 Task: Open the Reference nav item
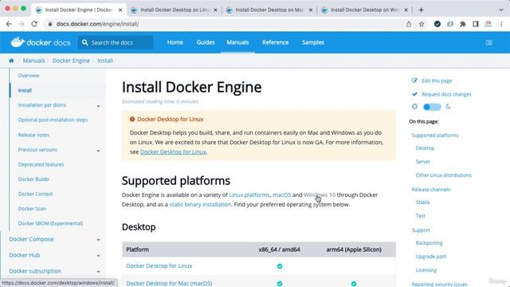click(276, 42)
